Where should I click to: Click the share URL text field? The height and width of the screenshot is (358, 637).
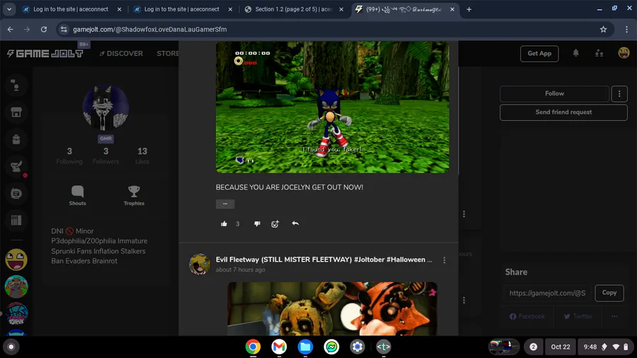tap(548, 293)
